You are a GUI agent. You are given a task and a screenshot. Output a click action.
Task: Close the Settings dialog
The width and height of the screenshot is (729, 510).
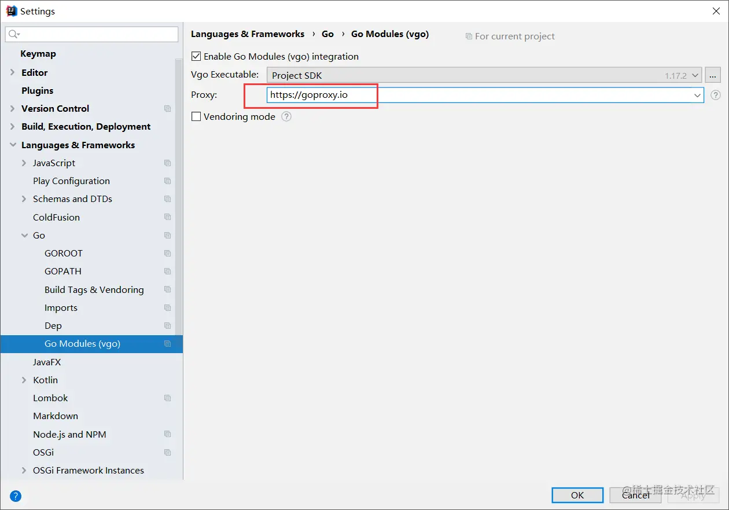(x=716, y=11)
